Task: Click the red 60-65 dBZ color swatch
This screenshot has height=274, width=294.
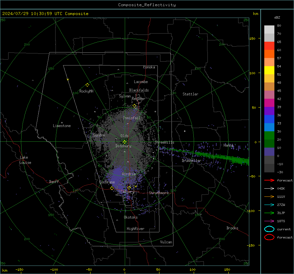Action: tap(269, 46)
